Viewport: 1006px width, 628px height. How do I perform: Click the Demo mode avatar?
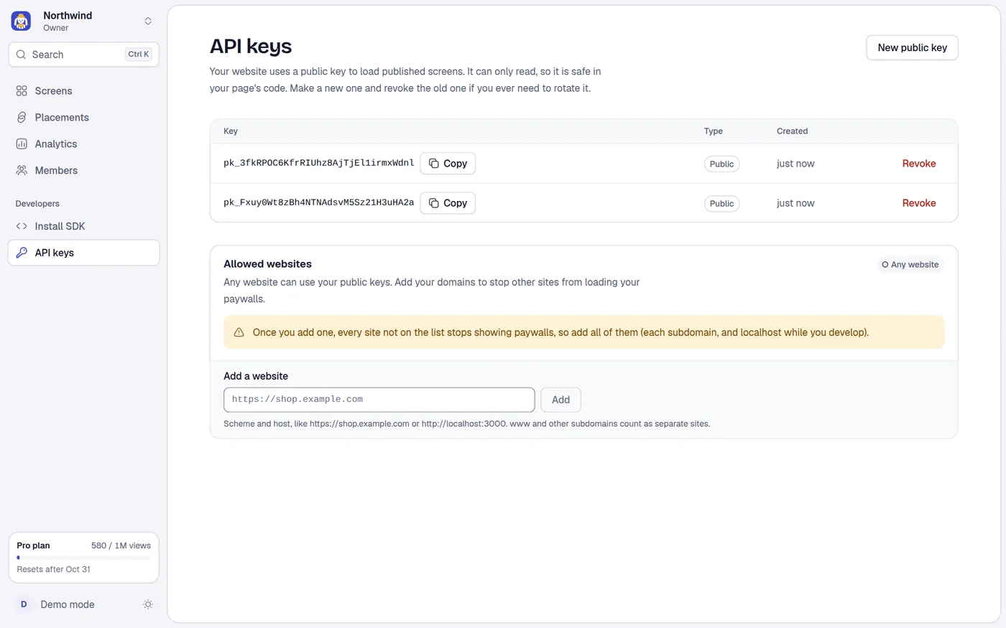(24, 604)
